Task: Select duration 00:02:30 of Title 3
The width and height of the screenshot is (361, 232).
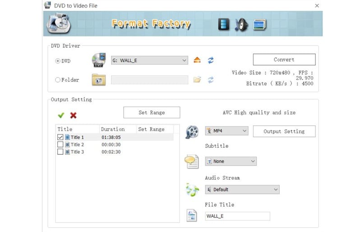Action: (111, 152)
